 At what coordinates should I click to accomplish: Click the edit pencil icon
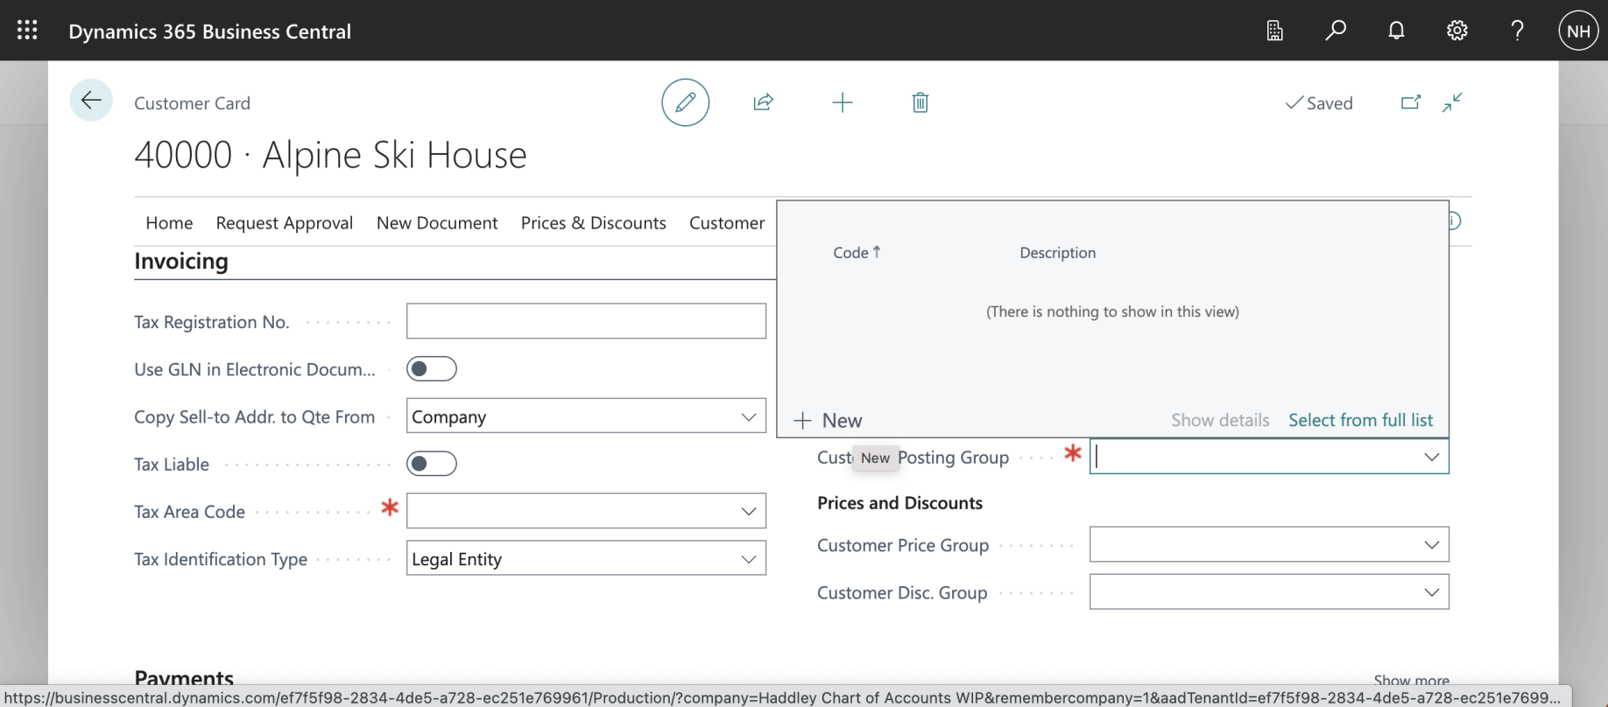pos(685,102)
